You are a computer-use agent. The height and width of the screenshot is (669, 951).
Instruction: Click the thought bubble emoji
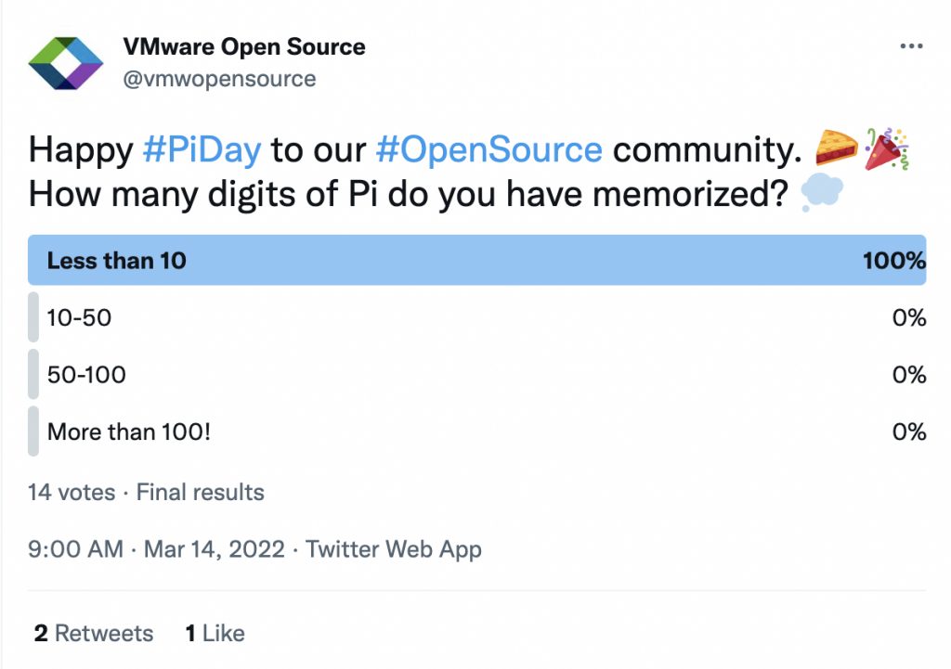click(x=821, y=194)
